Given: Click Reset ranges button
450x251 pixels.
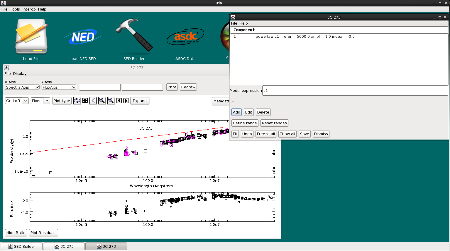Looking at the screenshot, I should 274,123.
